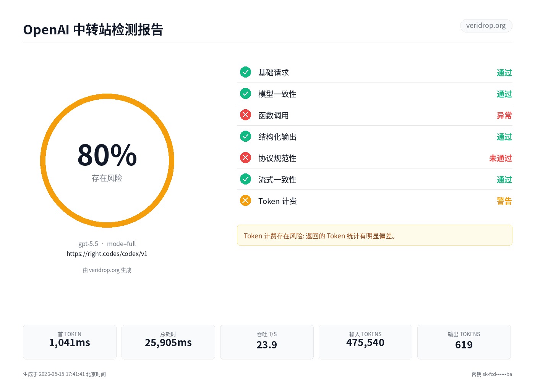Click the red cross icon beside 函数调用
The image size is (535, 382).
245,115
